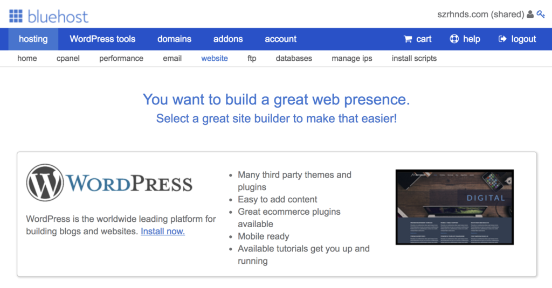552x288 pixels.
Task: Open the shopping cart icon
Action: pos(408,39)
